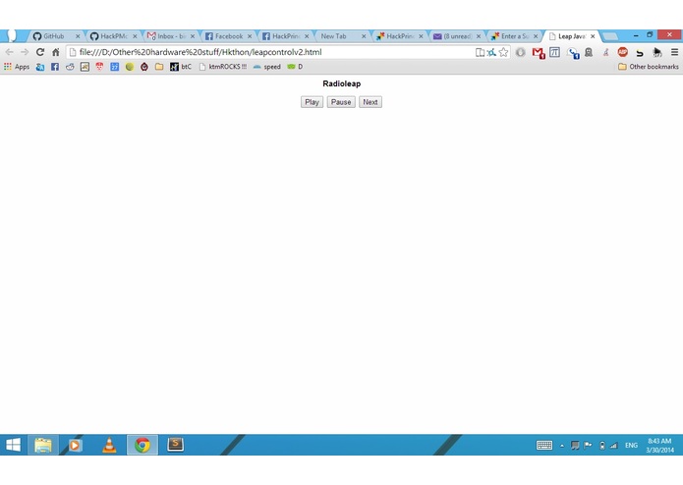Image resolution: width=683 pixels, height=485 pixels.
Task: Open the touch keyboard tray icon
Action: click(x=544, y=445)
